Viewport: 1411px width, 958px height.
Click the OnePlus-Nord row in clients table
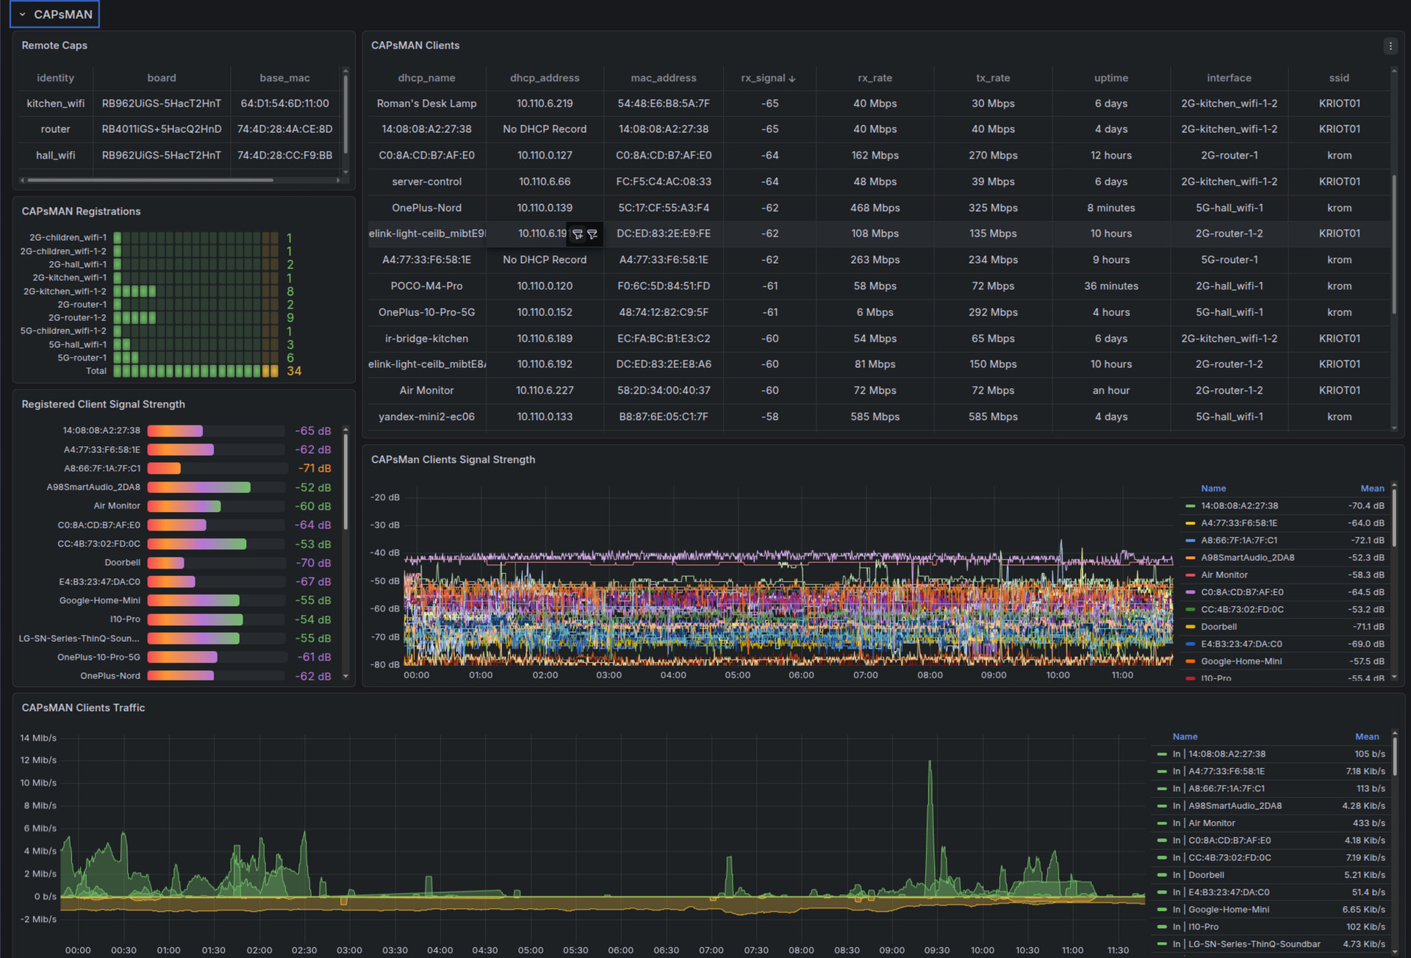426,208
